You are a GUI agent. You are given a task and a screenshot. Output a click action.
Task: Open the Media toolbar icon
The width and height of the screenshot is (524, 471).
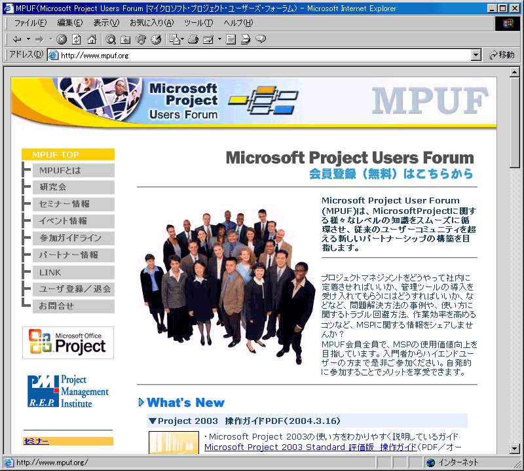coord(141,39)
